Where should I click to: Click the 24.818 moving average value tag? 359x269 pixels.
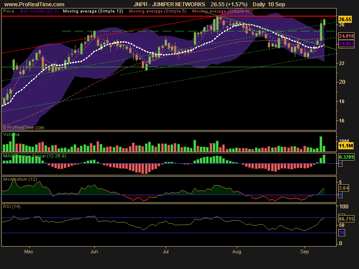(x=346, y=36)
